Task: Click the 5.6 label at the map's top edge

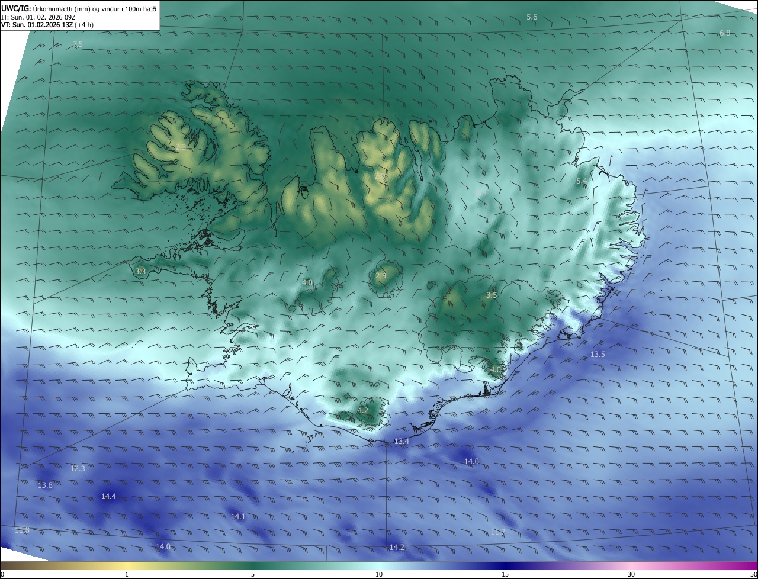Action: (532, 17)
